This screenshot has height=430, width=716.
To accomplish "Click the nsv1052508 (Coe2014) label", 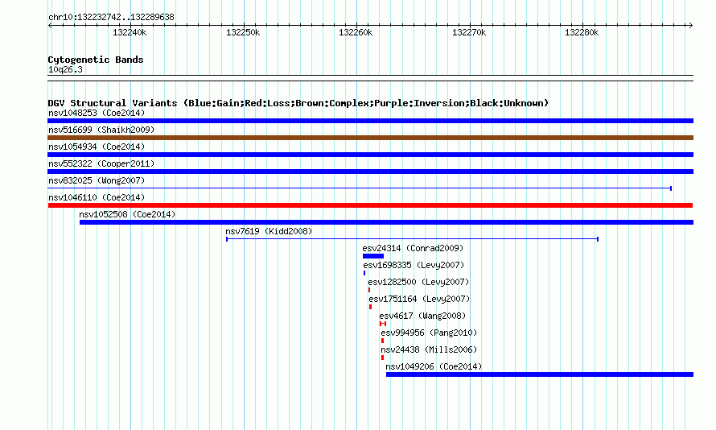I will (127, 214).
